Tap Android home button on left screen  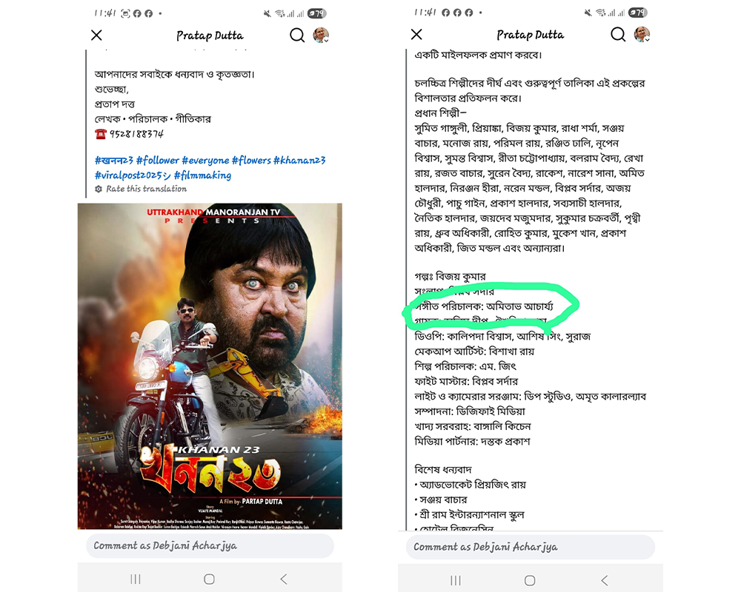pyautogui.click(x=210, y=579)
